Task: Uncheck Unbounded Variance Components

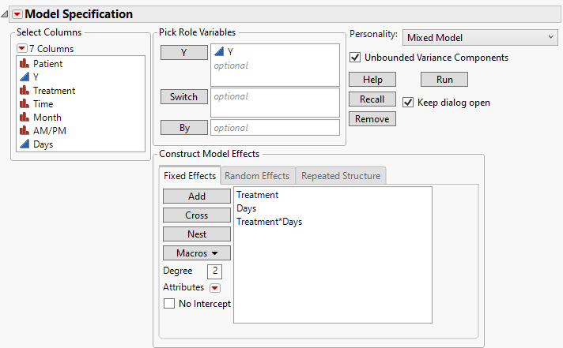Action: (355, 58)
